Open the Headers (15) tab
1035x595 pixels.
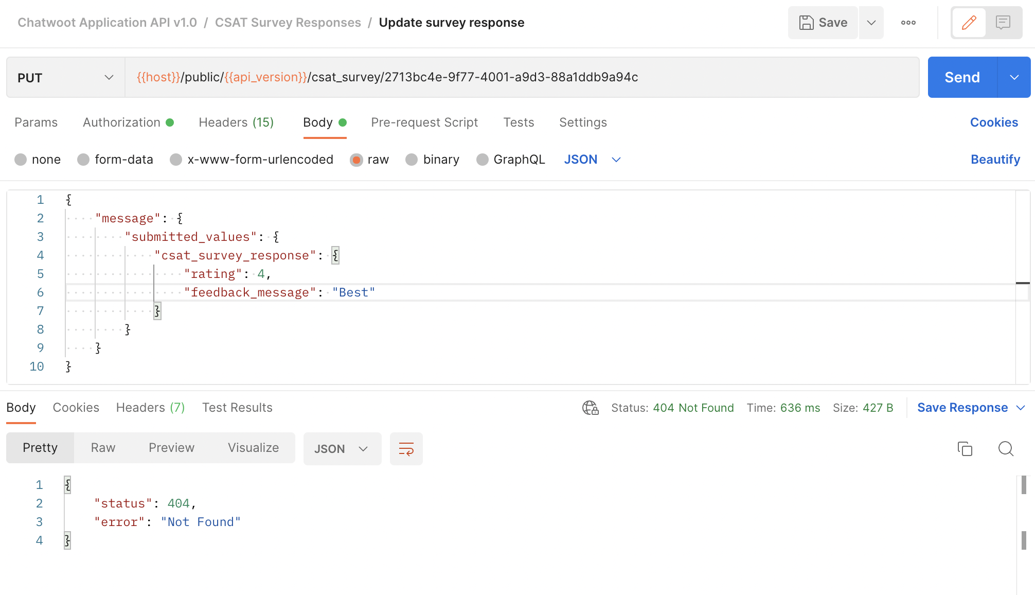(x=236, y=122)
